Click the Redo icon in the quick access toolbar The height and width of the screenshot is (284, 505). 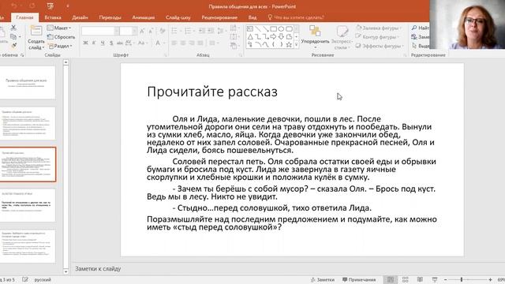[32, 6]
